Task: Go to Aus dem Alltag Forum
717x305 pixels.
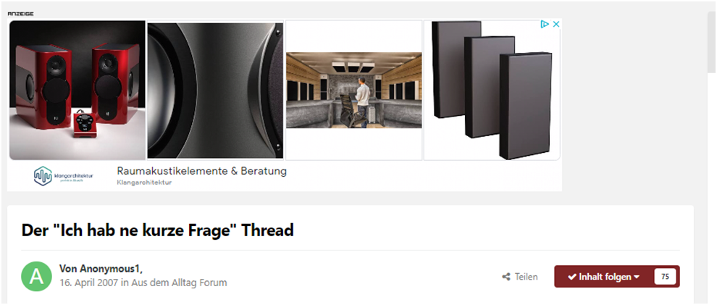Action: pos(179,283)
